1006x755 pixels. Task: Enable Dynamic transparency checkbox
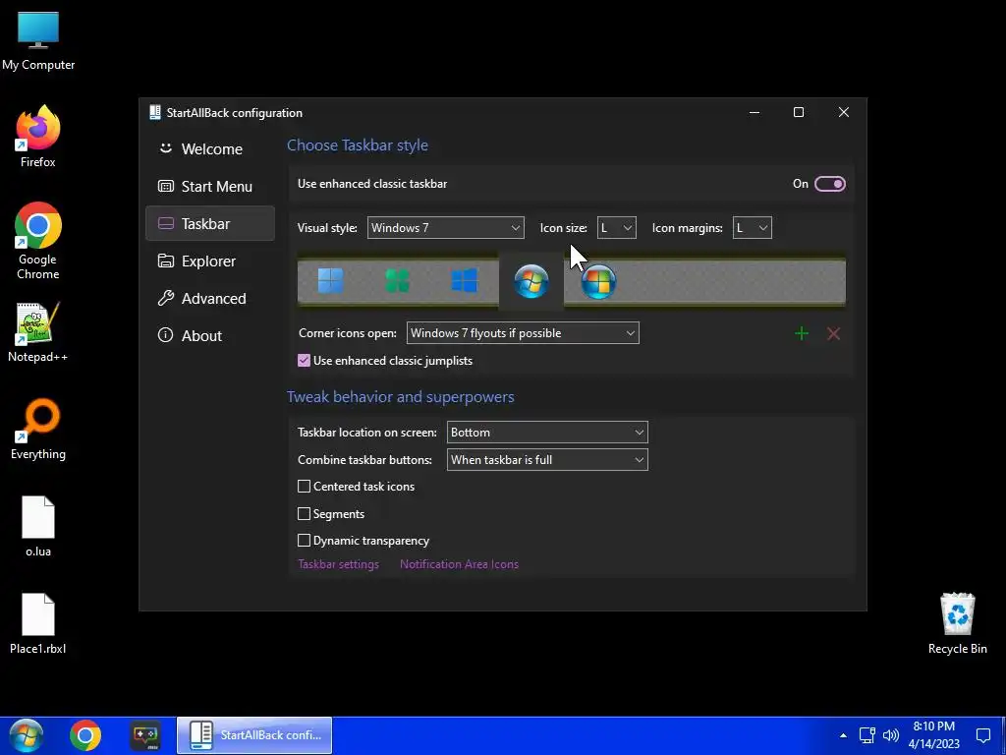(x=305, y=541)
